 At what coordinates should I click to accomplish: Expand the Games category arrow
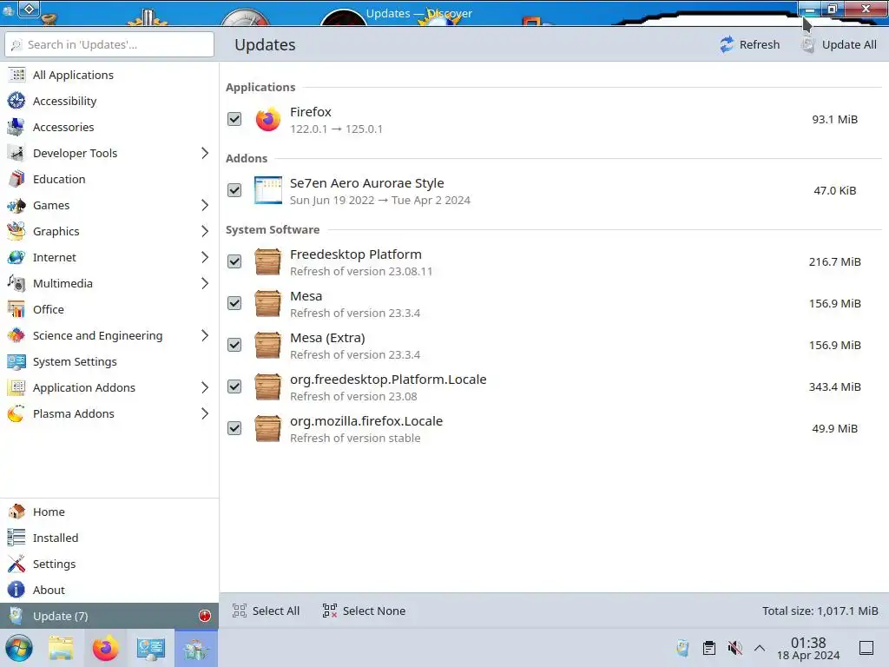205,205
